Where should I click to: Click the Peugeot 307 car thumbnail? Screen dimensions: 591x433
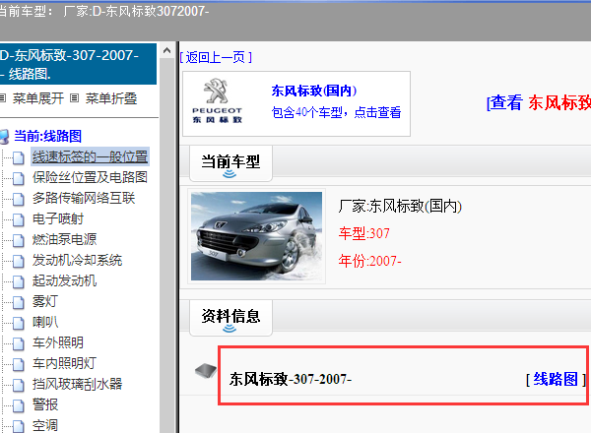[x=257, y=236]
